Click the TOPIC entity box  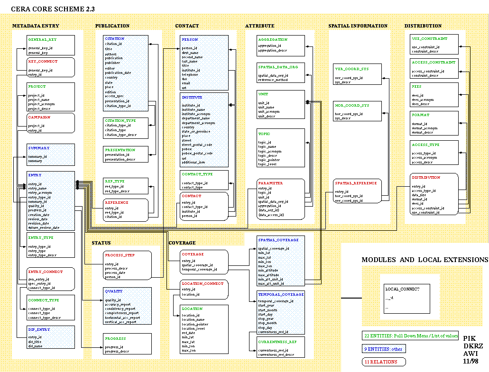coord(281,147)
